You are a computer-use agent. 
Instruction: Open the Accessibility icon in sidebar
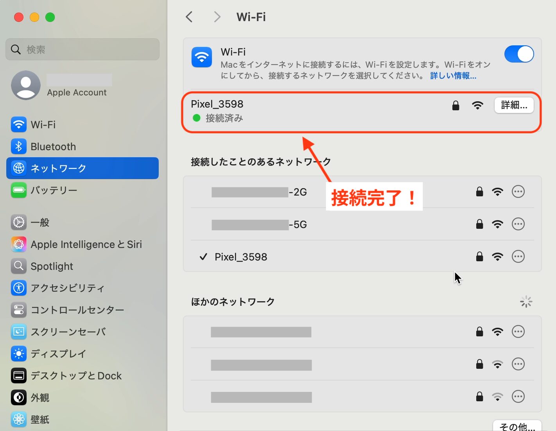19,288
